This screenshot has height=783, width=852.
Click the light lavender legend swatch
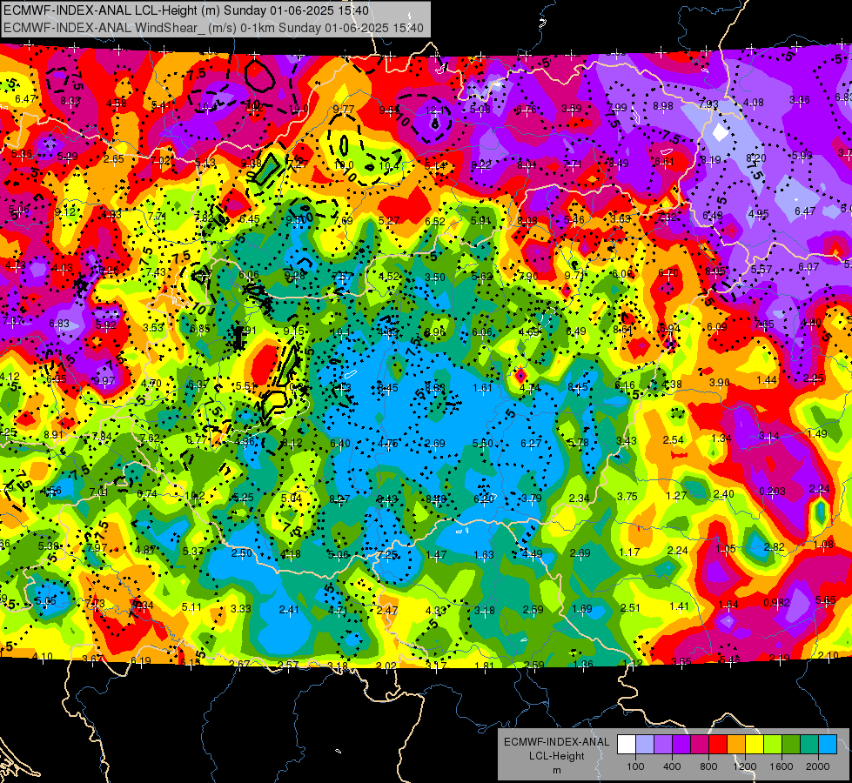tap(644, 745)
